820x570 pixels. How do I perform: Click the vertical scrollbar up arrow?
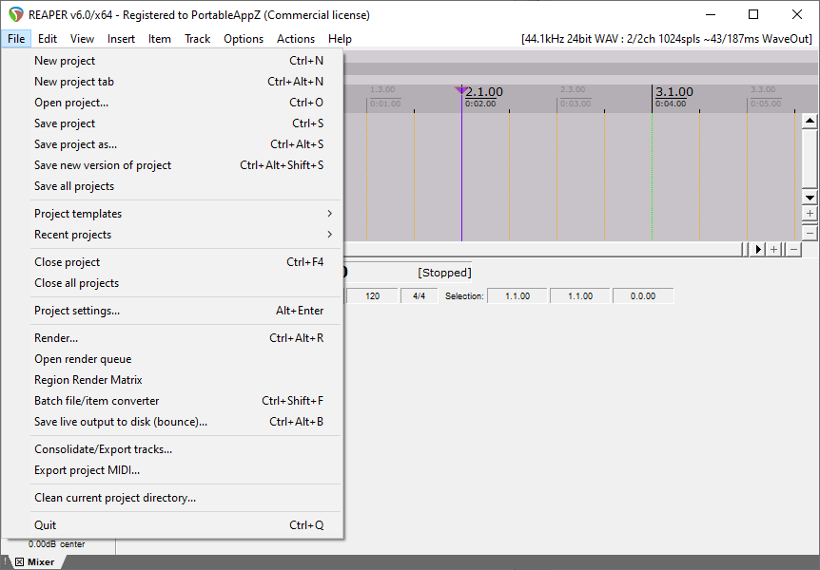810,122
